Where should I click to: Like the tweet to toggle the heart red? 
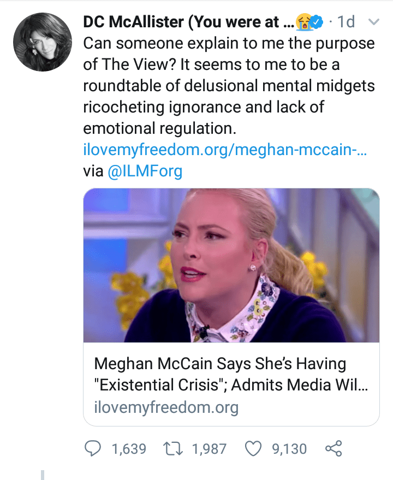tap(253, 448)
